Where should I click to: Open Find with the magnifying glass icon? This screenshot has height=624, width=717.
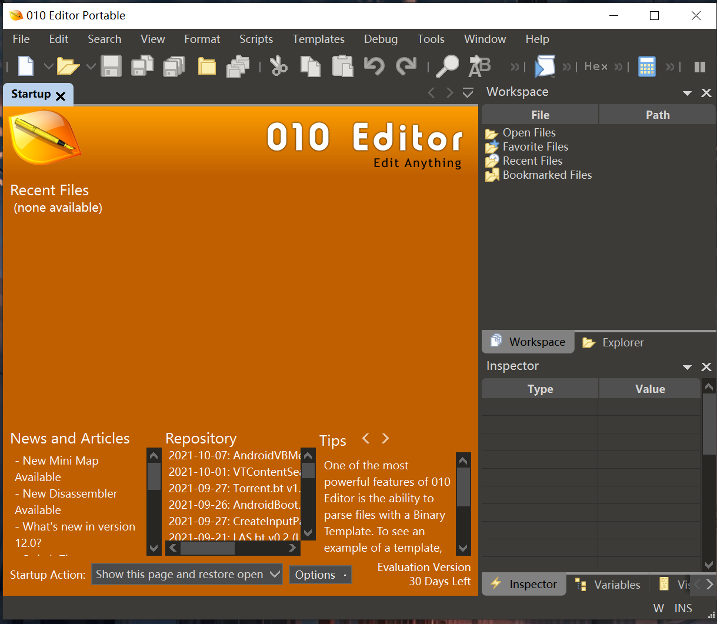point(447,66)
